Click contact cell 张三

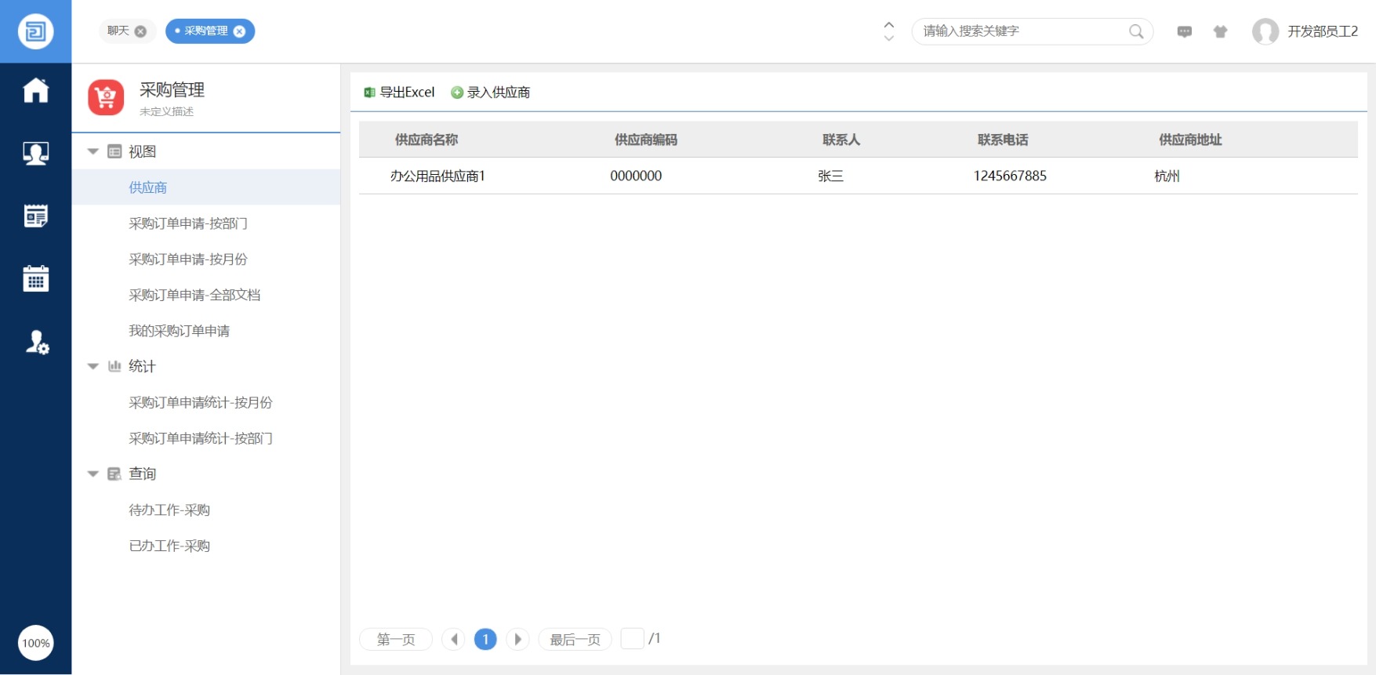tap(831, 176)
